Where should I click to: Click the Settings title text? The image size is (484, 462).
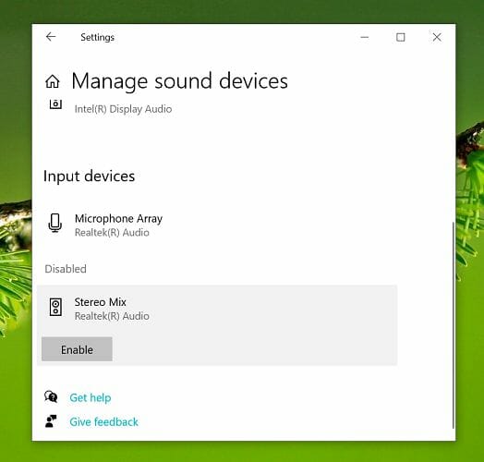[98, 37]
